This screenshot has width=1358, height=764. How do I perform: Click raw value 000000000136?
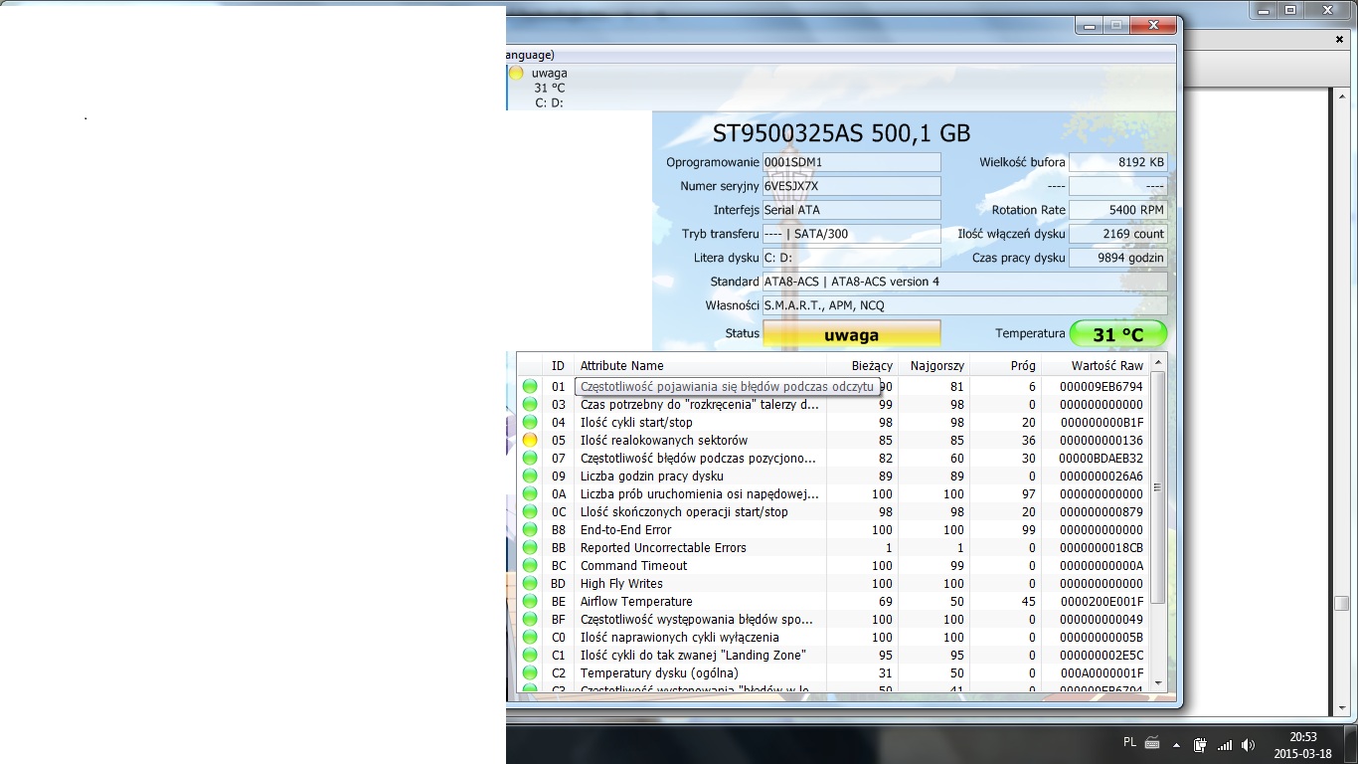pyautogui.click(x=1102, y=441)
